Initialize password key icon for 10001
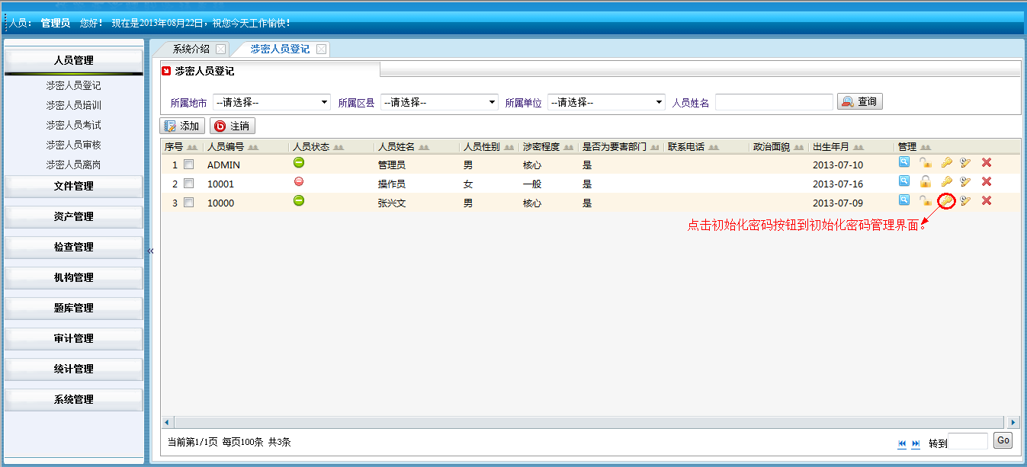This screenshot has height=467, width=1027. pyautogui.click(x=946, y=181)
